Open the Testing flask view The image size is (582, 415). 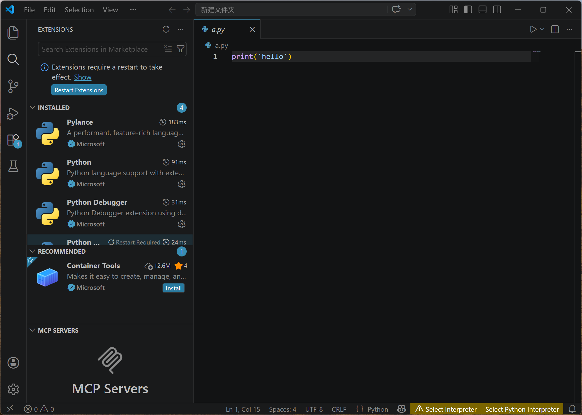pyautogui.click(x=13, y=166)
